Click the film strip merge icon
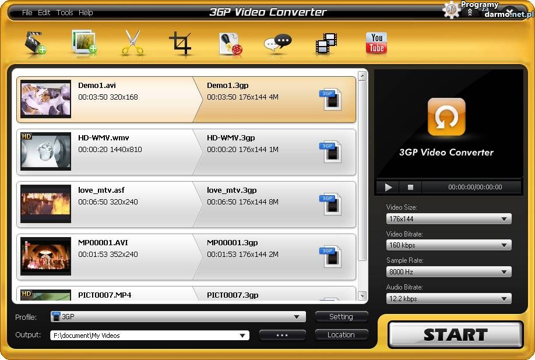535x360 pixels. click(326, 44)
